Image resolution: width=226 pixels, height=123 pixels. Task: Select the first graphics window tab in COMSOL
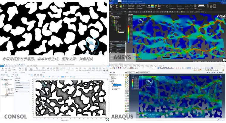pos(32,75)
